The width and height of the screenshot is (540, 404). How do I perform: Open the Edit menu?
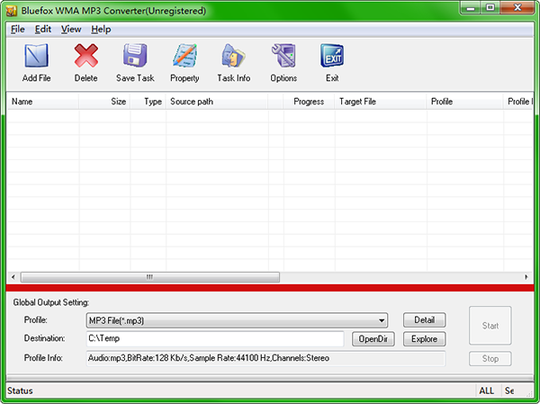click(x=43, y=30)
